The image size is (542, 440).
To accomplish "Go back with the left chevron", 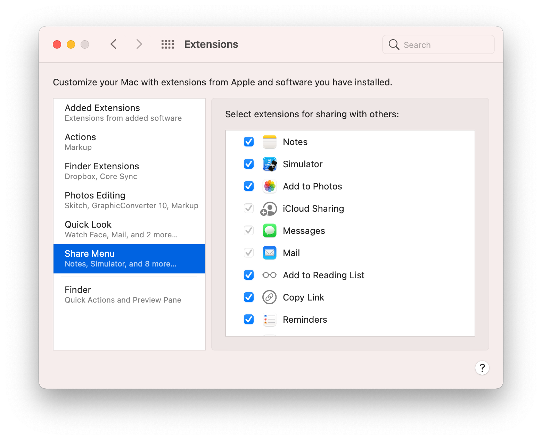I will click(x=113, y=44).
